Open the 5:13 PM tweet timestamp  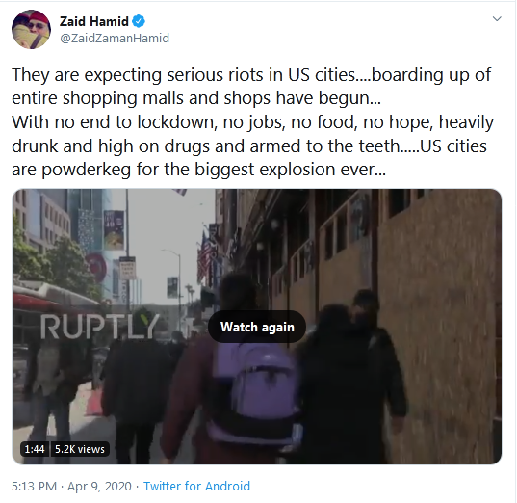[x=34, y=487]
